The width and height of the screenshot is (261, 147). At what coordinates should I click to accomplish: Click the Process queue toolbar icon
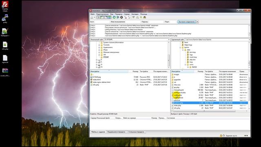coord(118,17)
